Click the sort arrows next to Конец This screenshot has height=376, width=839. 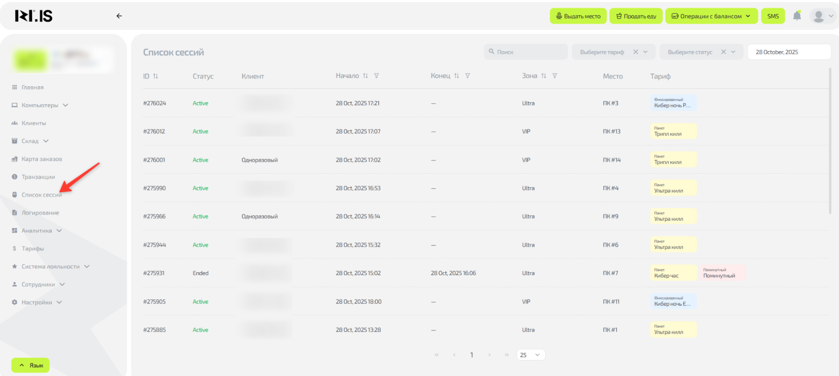coord(457,76)
